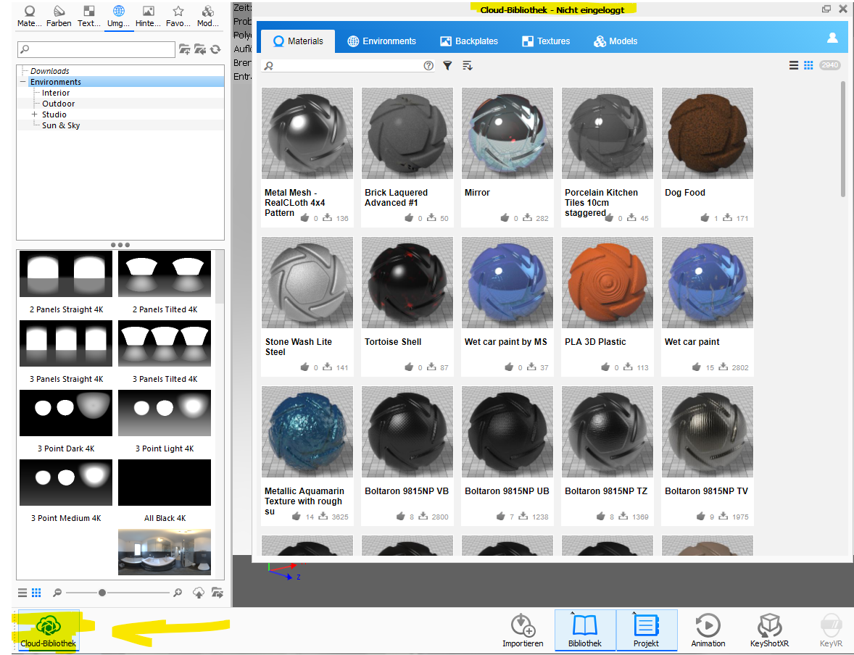Expand the Studio tree folder
Viewport: 854px width, 655px height.
(x=34, y=114)
